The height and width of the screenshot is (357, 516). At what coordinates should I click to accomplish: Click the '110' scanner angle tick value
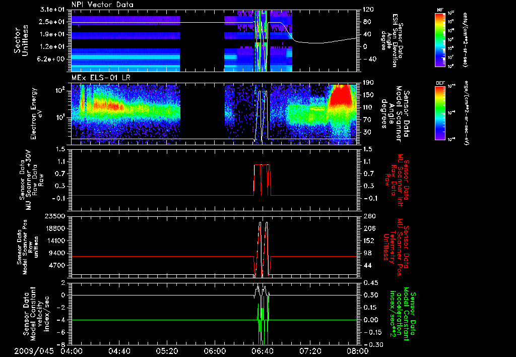[x=368, y=107]
